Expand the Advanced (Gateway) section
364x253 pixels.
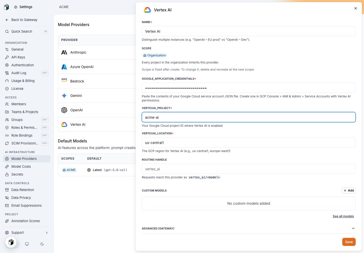[x=249, y=228]
